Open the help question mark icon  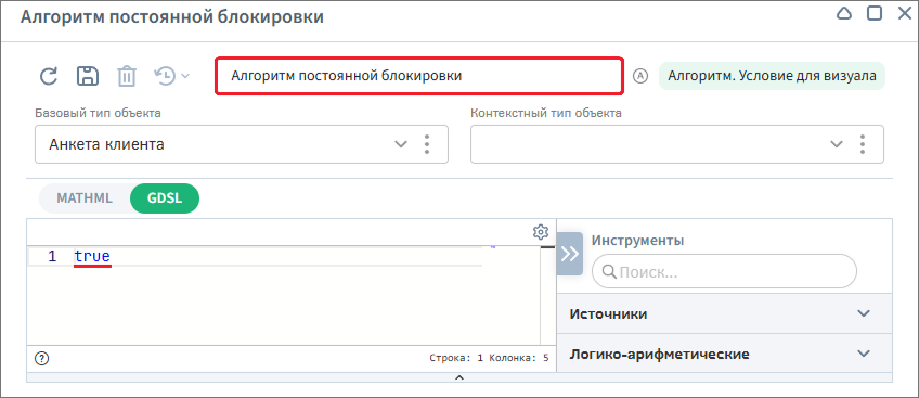[x=42, y=358]
